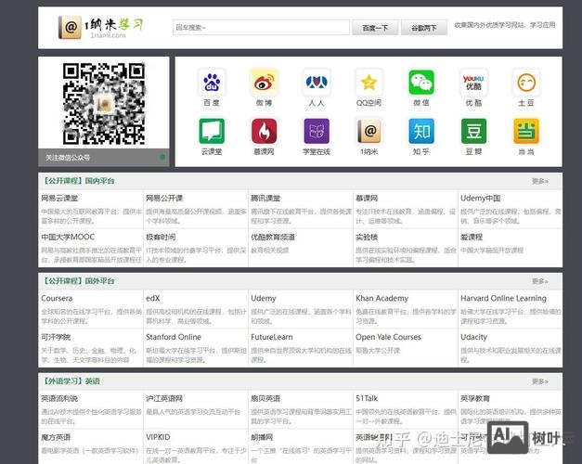Image resolution: width=582 pixels, height=464 pixels.
Task: Open the FutureLearn link
Action: (272, 337)
